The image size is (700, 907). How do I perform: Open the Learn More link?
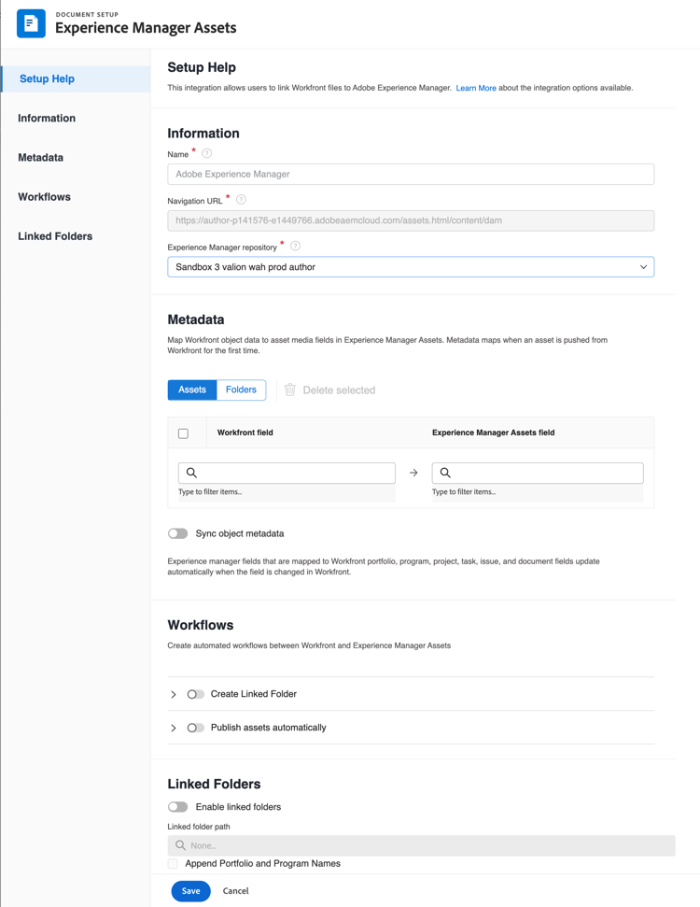coord(476,88)
